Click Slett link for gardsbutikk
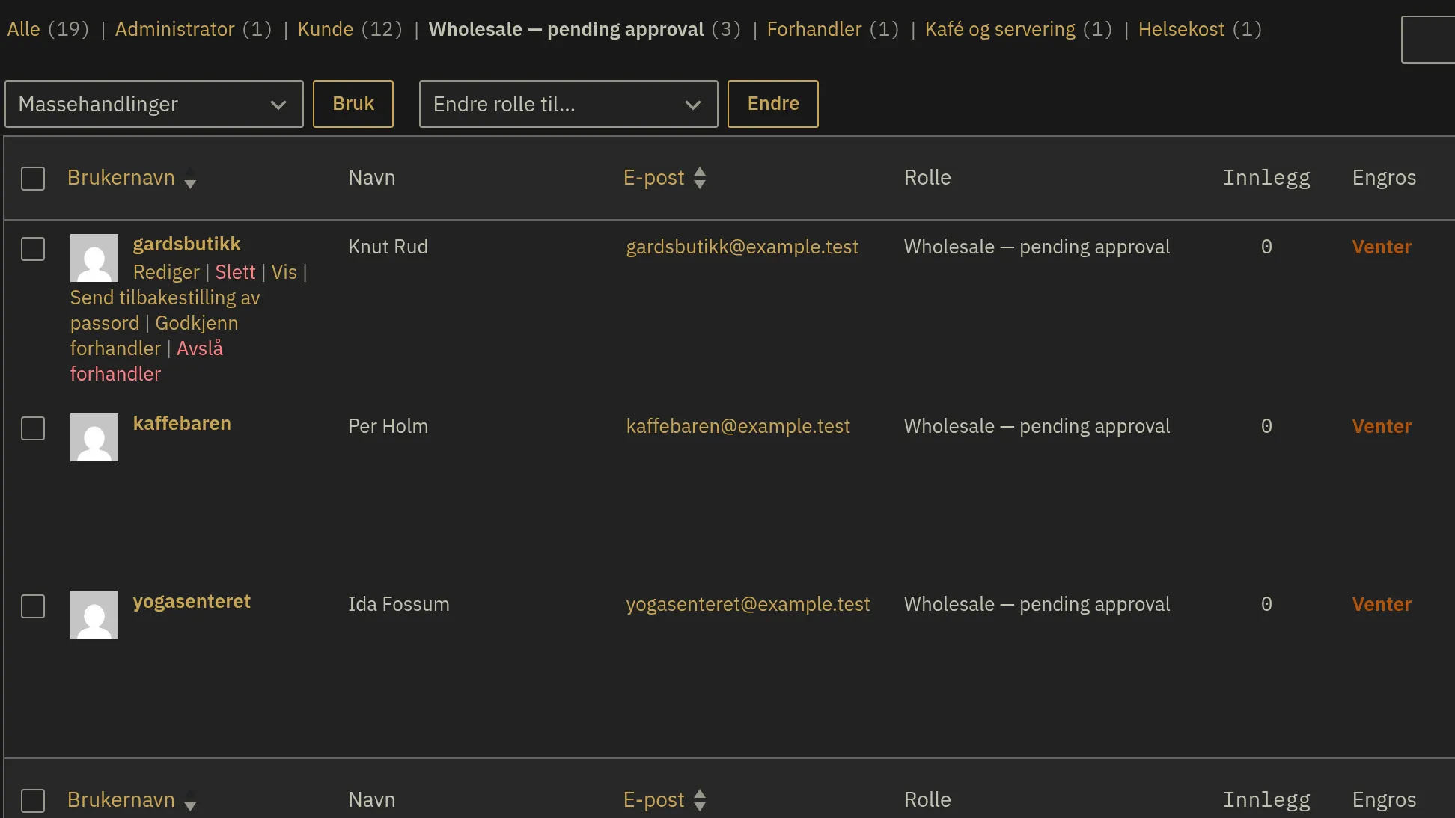 point(235,272)
